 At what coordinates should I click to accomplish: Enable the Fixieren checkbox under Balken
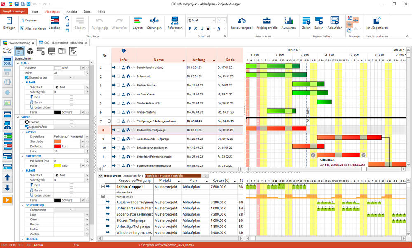click(71, 122)
